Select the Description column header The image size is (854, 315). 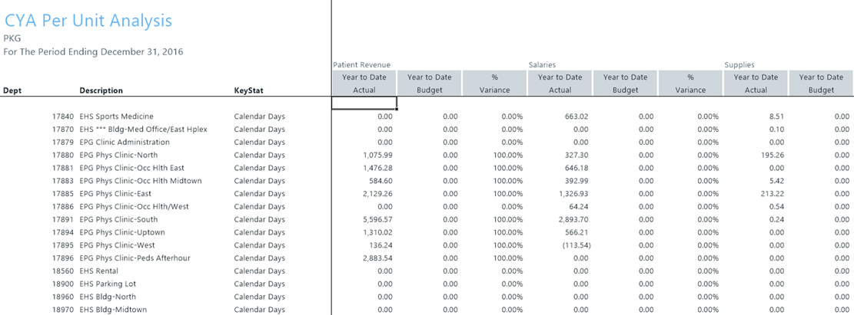[x=101, y=90]
